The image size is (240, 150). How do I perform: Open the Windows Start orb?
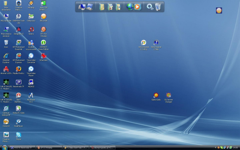4,148
